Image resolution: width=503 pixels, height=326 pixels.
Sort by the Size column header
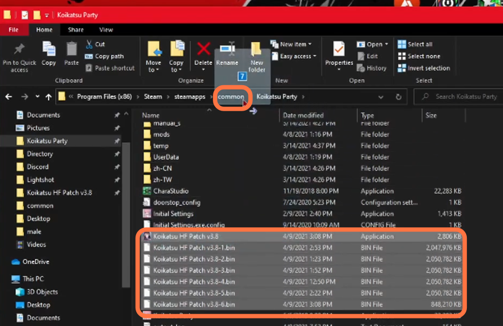[431, 116]
